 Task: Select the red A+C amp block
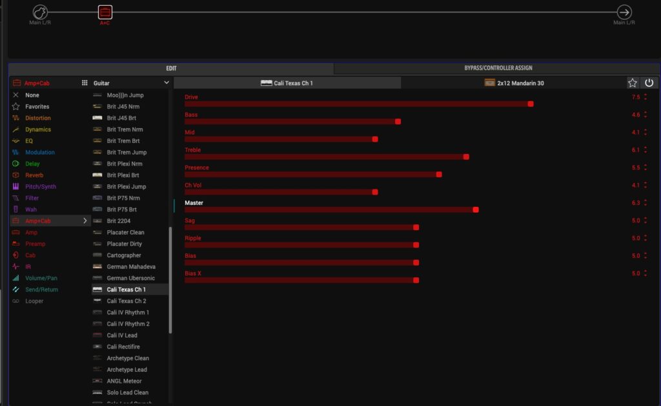(x=105, y=12)
